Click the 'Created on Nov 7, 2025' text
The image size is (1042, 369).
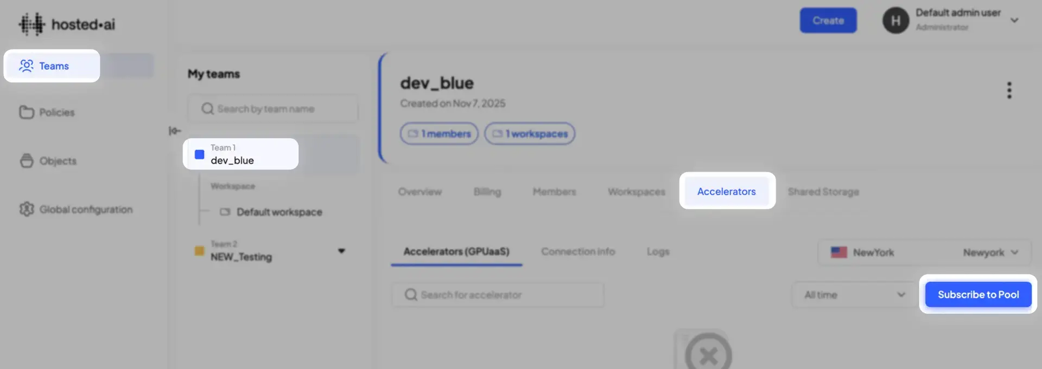click(x=453, y=103)
